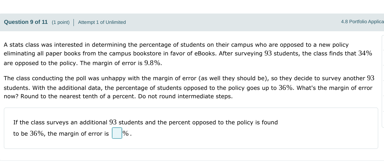
Task: Click the 34% opposed value
Action: tap(365, 53)
